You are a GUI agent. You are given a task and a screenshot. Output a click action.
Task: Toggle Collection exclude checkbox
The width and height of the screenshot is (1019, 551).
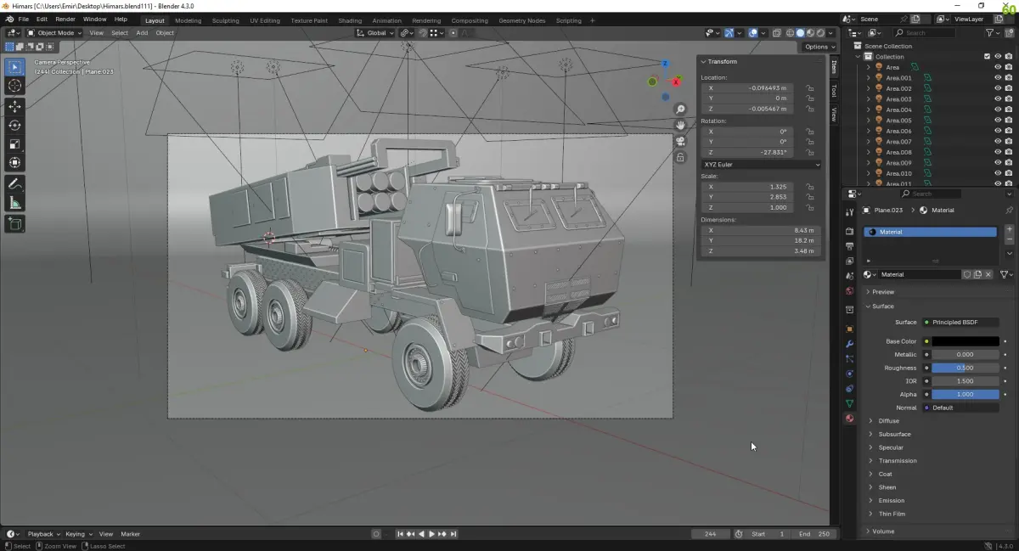click(x=987, y=57)
